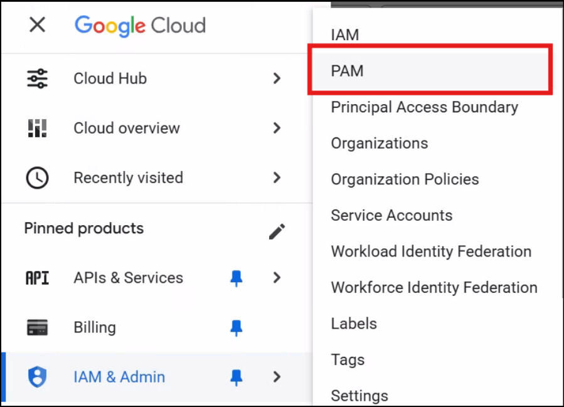
Task: Unpin IAM & Admin from pinned products
Action: click(236, 377)
